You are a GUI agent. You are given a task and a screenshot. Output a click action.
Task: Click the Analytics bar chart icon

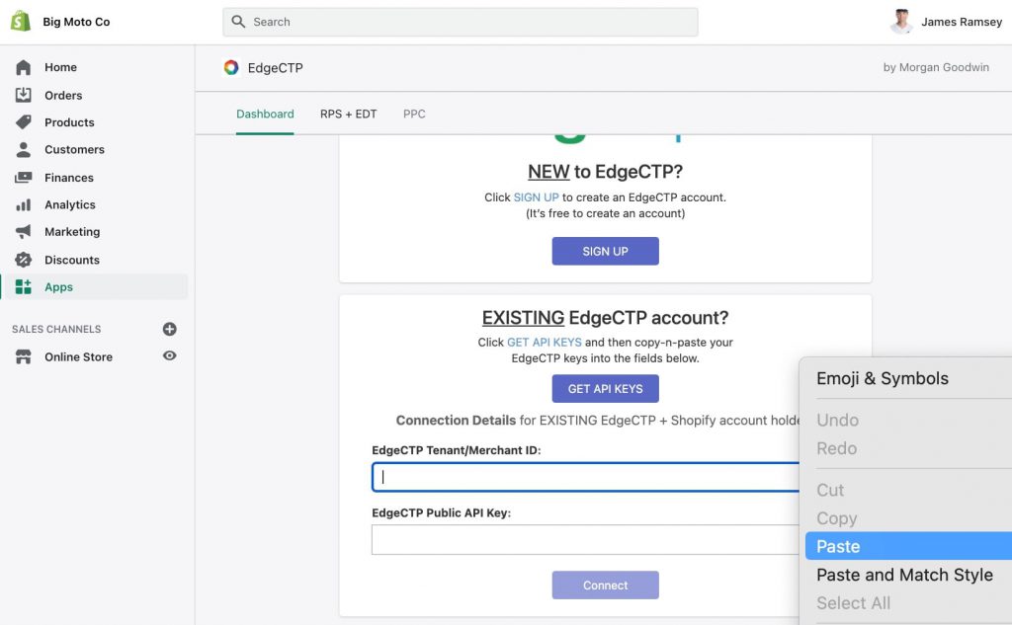[24, 205]
